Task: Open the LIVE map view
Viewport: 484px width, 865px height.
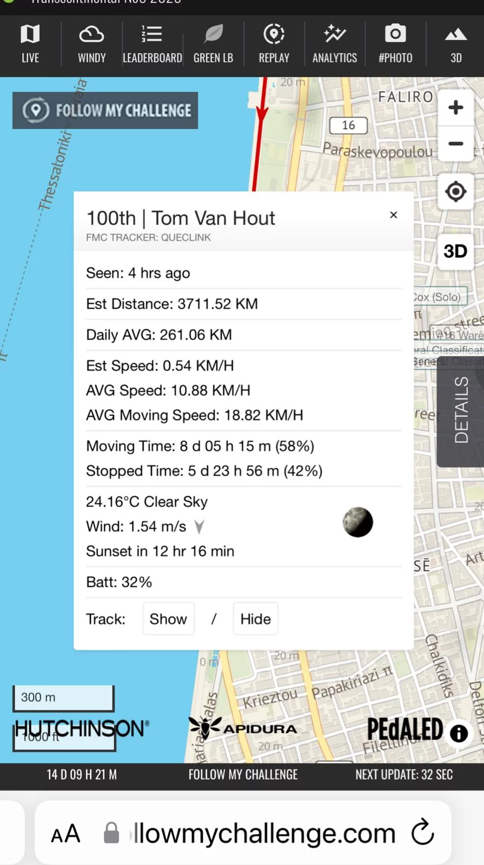Action: pyautogui.click(x=30, y=44)
